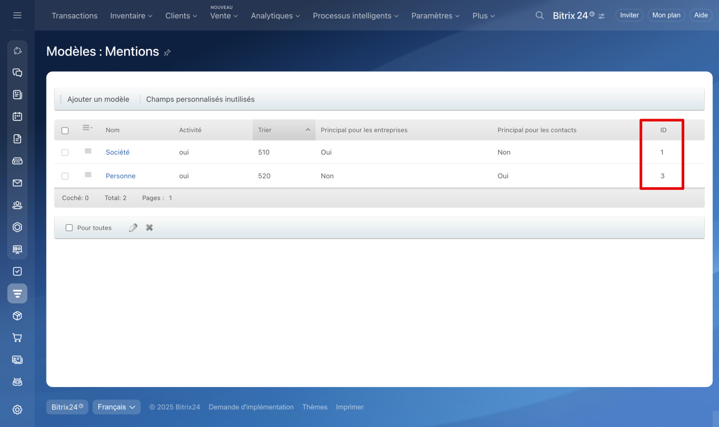Click the Inviter button
Screen dimensions: 719x427
pos(629,15)
